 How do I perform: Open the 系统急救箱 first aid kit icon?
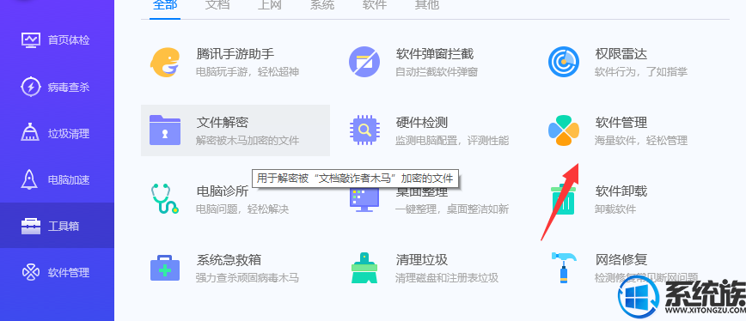coord(165,268)
